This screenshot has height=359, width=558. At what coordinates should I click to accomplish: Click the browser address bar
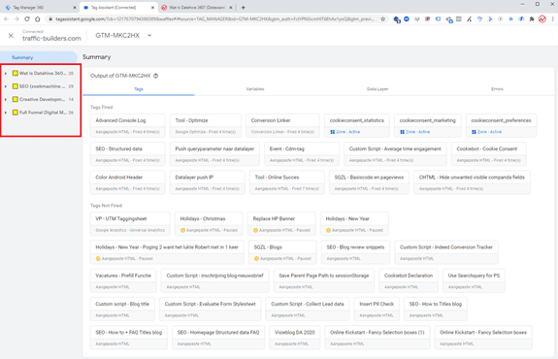click(214, 19)
